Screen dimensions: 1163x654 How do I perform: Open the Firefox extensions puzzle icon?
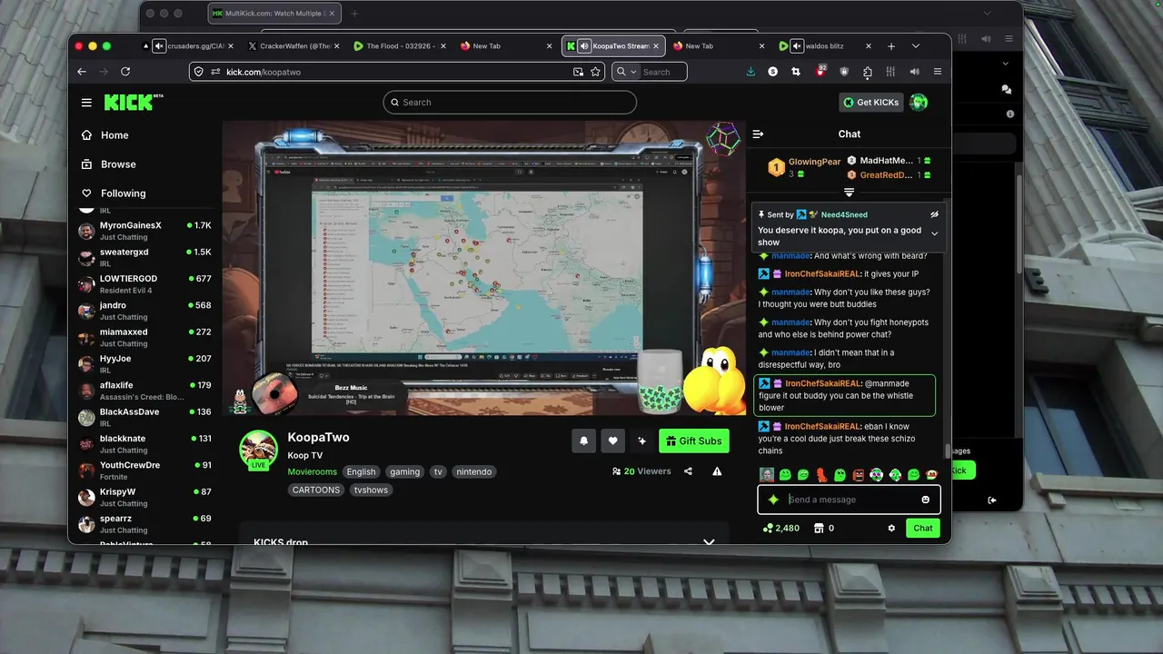867,72
